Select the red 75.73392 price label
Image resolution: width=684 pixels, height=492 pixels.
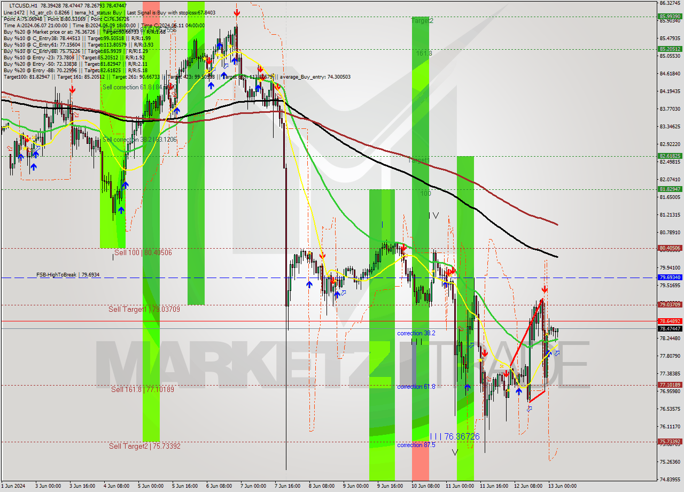[670, 442]
